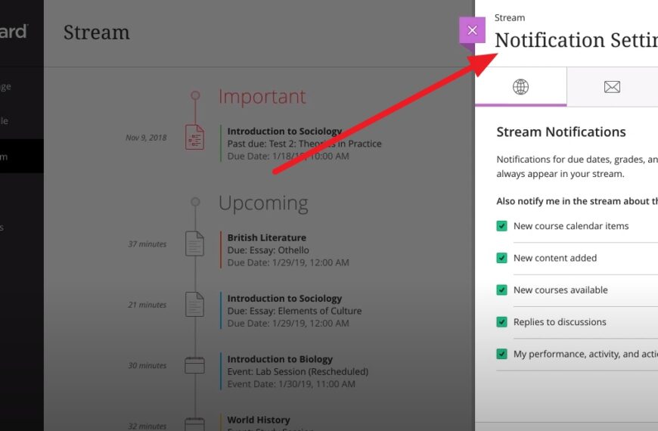The image size is (658, 431).
Task: Select the globe Stream notifications tab
Action: (x=520, y=87)
